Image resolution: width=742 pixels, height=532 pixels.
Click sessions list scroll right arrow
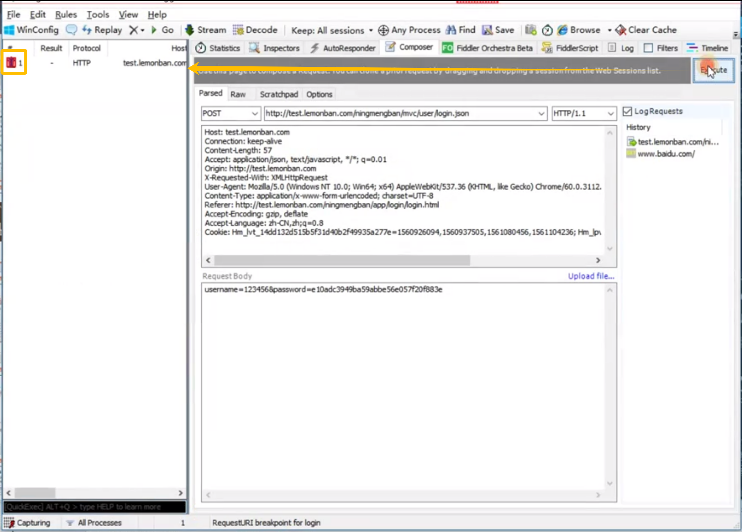pyautogui.click(x=180, y=493)
